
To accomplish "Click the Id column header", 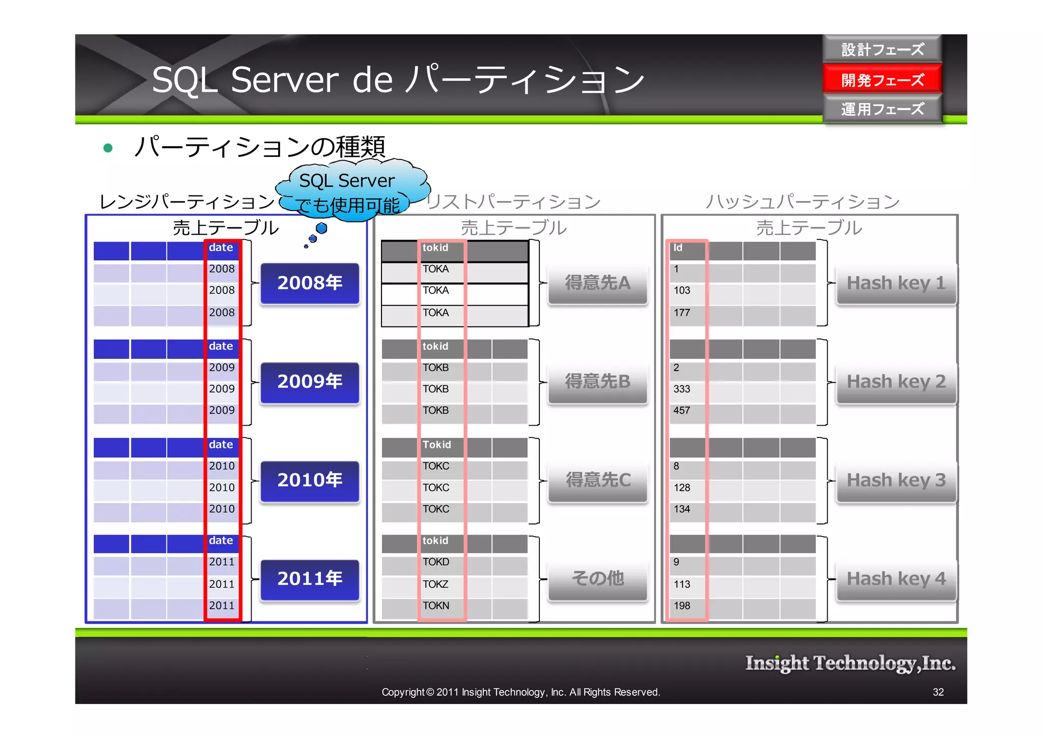I will point(687,250).
